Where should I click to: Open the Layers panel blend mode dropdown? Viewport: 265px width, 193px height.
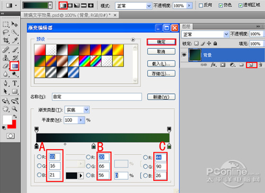[x=226, y=34]
